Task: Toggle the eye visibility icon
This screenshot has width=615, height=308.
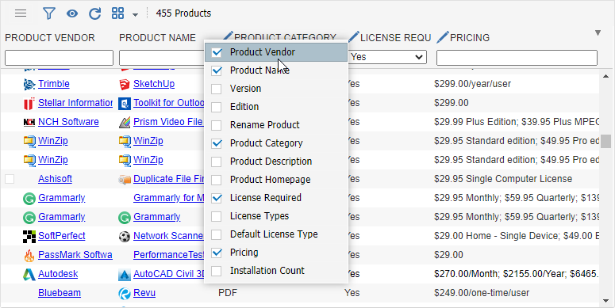Action: [71, 13]
